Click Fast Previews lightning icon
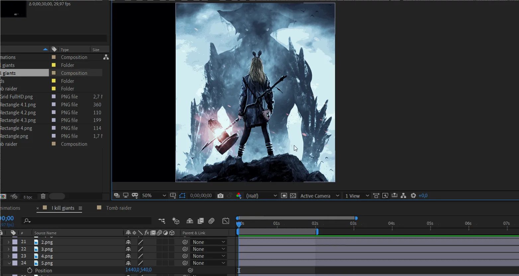 point(385,195)
